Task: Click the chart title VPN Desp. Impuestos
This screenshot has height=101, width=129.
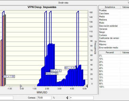Action: coord(42,7)
